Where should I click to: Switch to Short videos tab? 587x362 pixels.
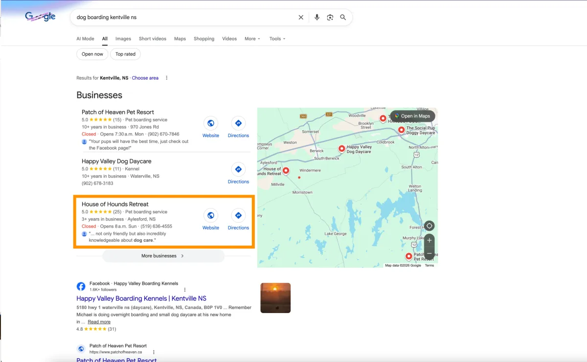tap(153, 39)
